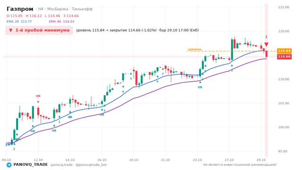Click the МосБиржа exchange label

58,9
